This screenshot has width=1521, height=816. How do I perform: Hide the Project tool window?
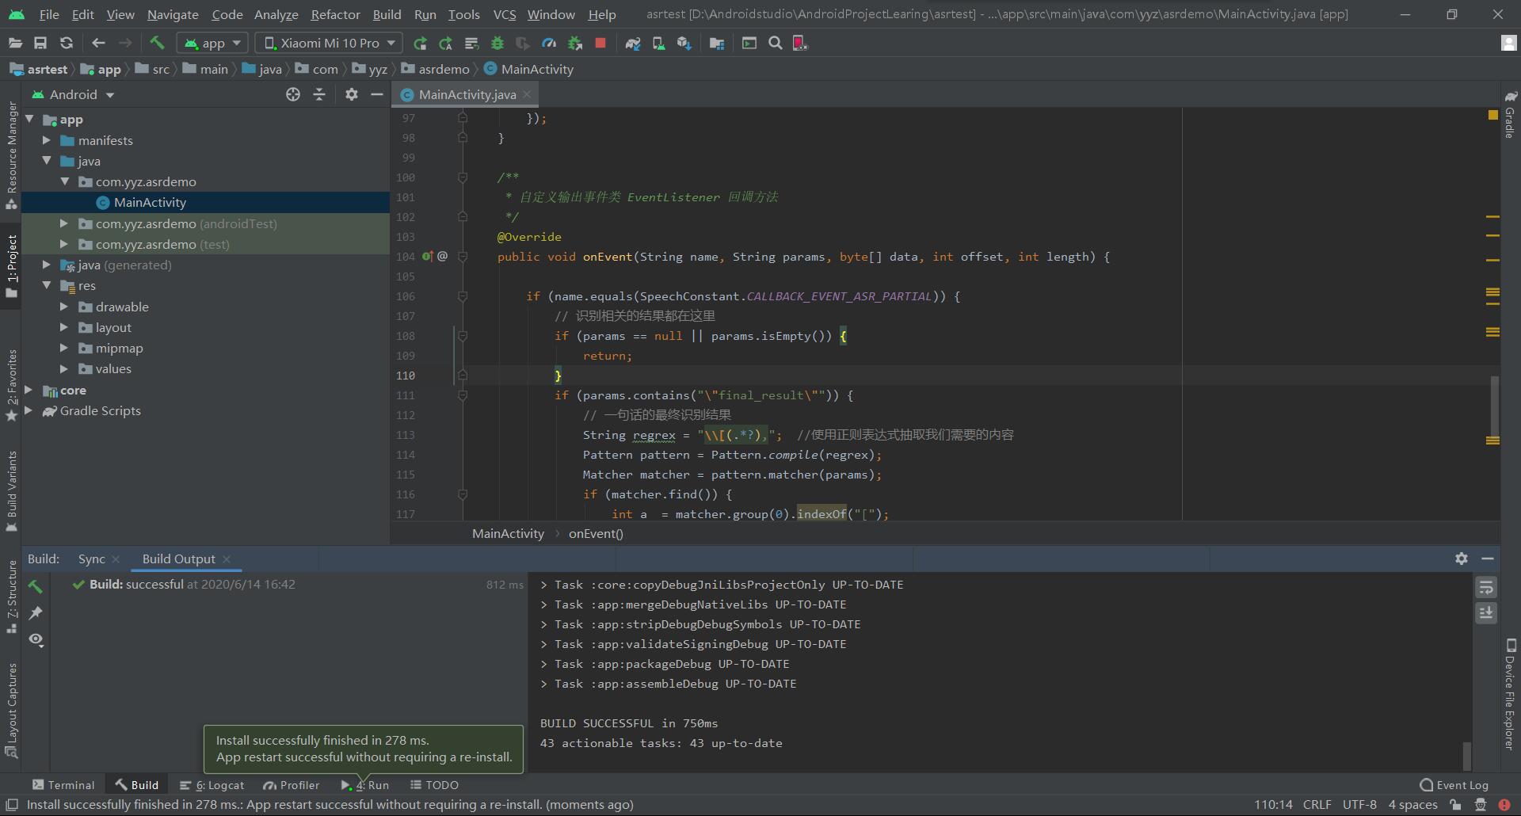coord(377,94)
